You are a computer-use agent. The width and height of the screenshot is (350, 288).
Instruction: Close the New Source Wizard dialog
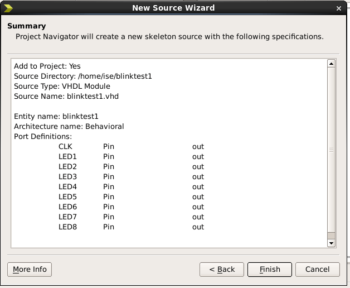339,8
